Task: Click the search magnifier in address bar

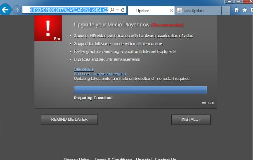Action: pyautogui.click(x=112, y=10)
